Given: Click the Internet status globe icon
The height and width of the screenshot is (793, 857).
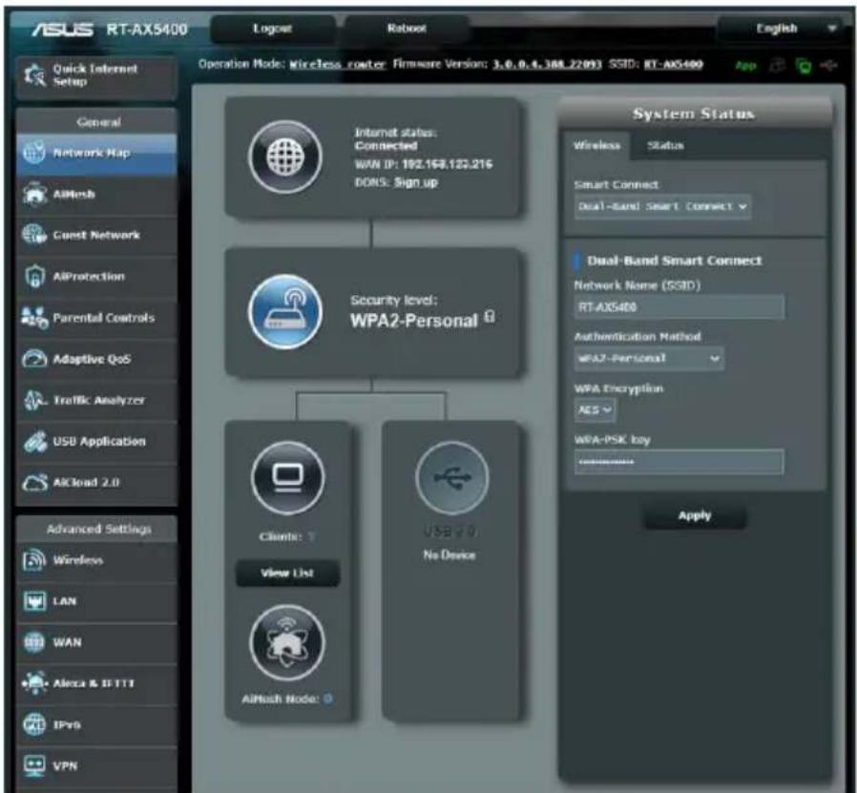Looking at the screenshot, I should (x=285, y=157).
